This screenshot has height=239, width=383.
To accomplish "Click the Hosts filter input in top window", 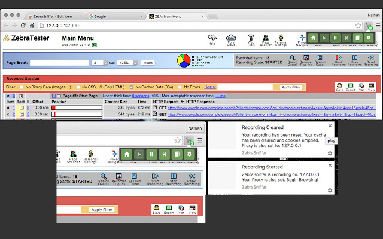I will point(245,87).
